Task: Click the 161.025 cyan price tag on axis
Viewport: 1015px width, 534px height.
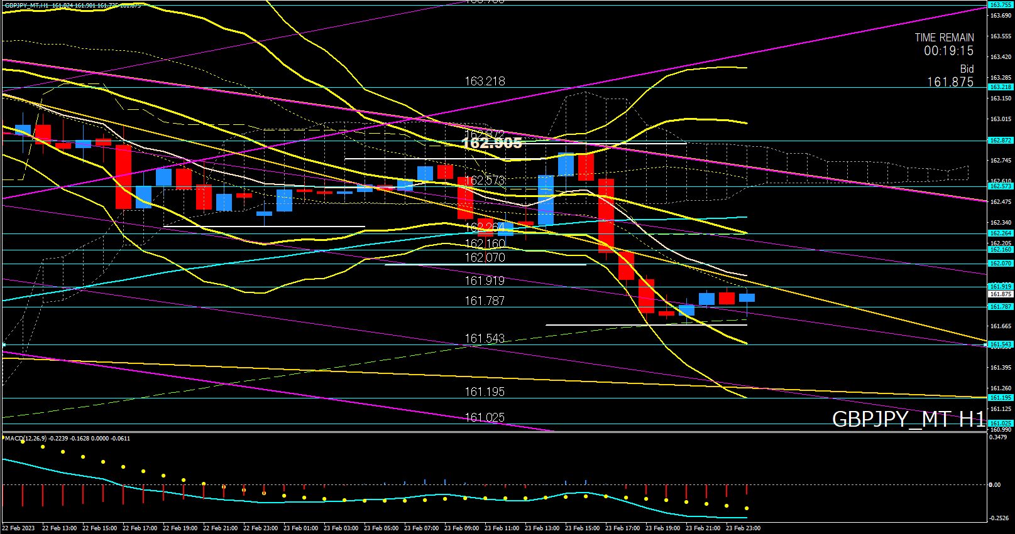Action: click(1001, 424)
